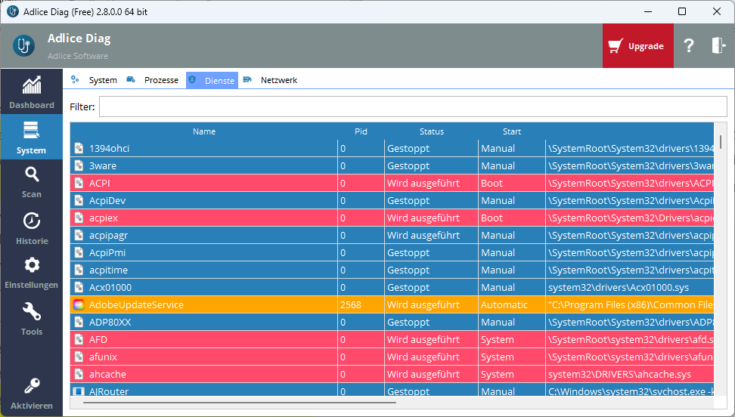
Task: Click the ACPI service file icon
Action: click(x=79, y=184)
